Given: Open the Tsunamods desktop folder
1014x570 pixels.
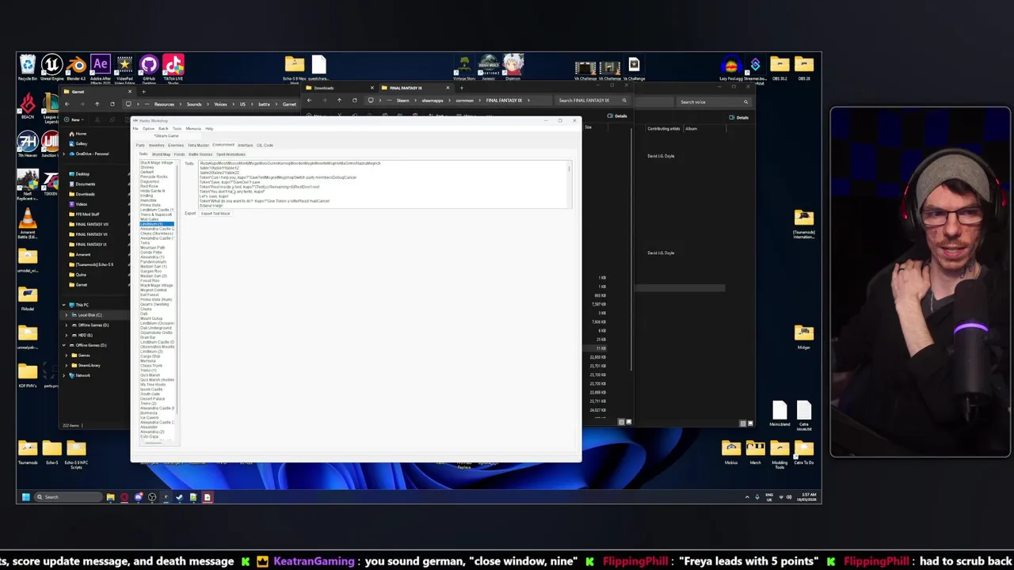Looking at the screenshot, I should click(x=28, y=453).
